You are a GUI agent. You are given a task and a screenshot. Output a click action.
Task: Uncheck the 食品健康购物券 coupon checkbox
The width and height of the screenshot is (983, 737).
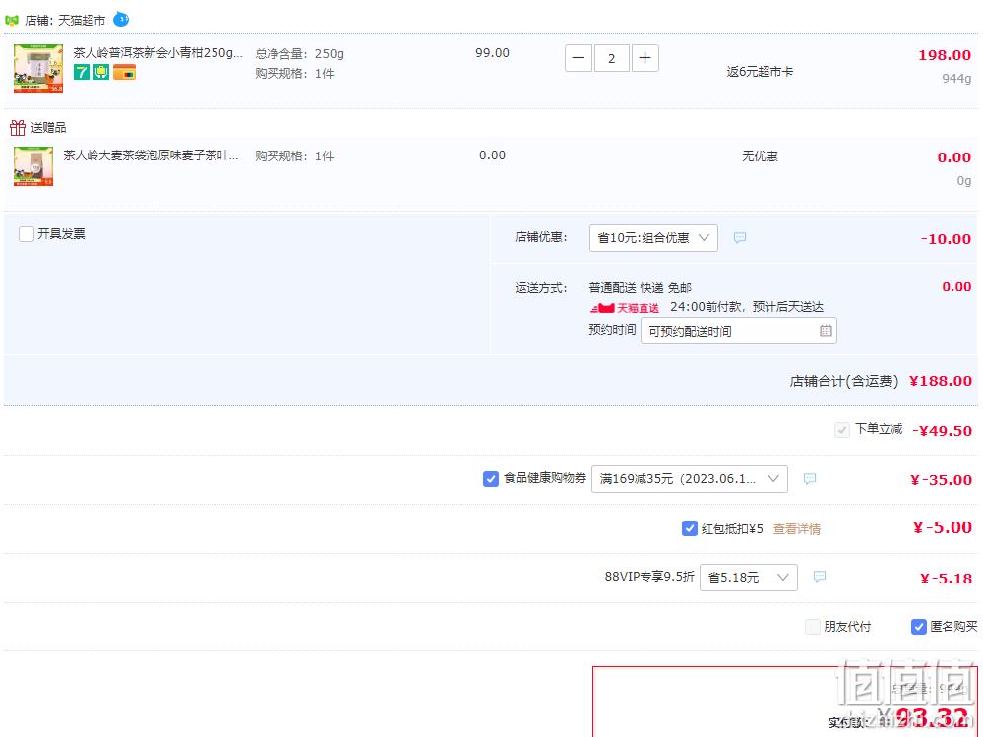[491, 479]
